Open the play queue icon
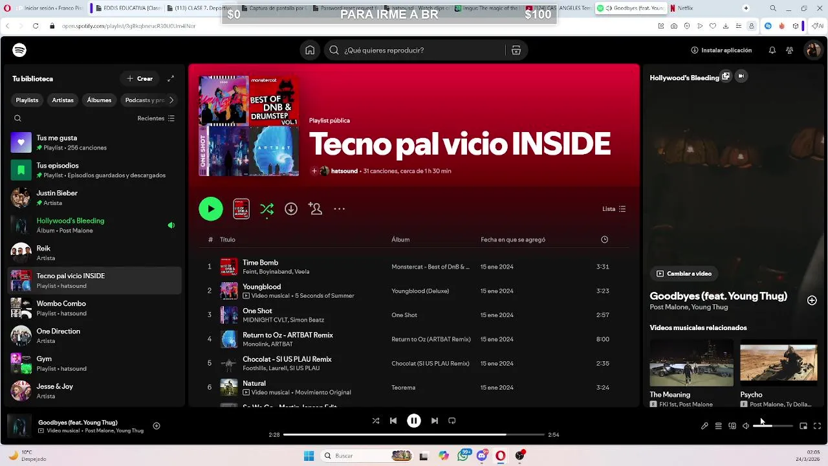 (718, 426)
